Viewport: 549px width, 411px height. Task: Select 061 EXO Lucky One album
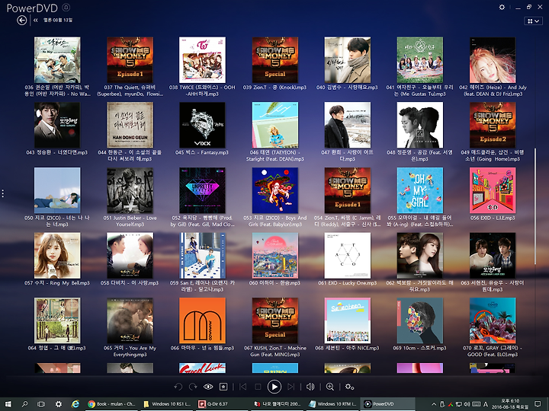point(348,256)
